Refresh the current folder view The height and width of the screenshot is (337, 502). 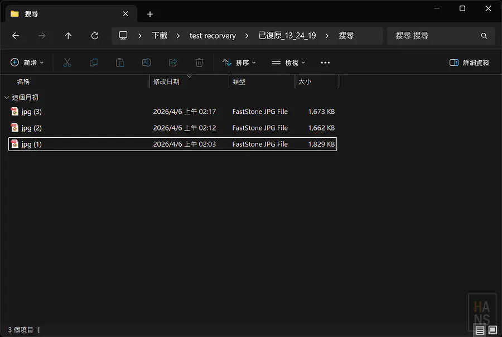click(x=94, y=36)
